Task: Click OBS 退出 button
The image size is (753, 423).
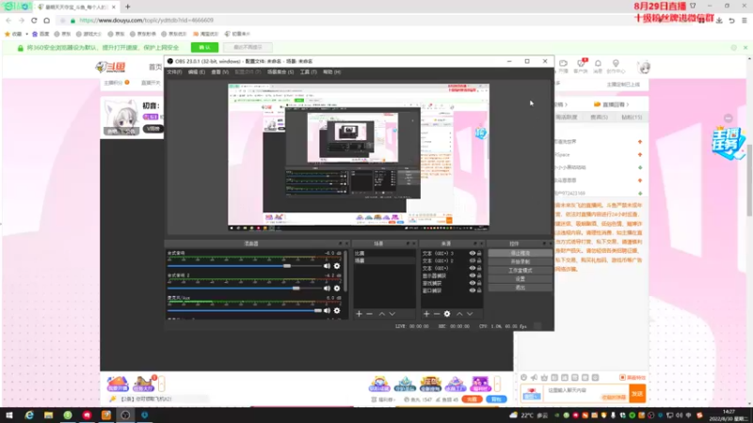Action: point(521,288)
